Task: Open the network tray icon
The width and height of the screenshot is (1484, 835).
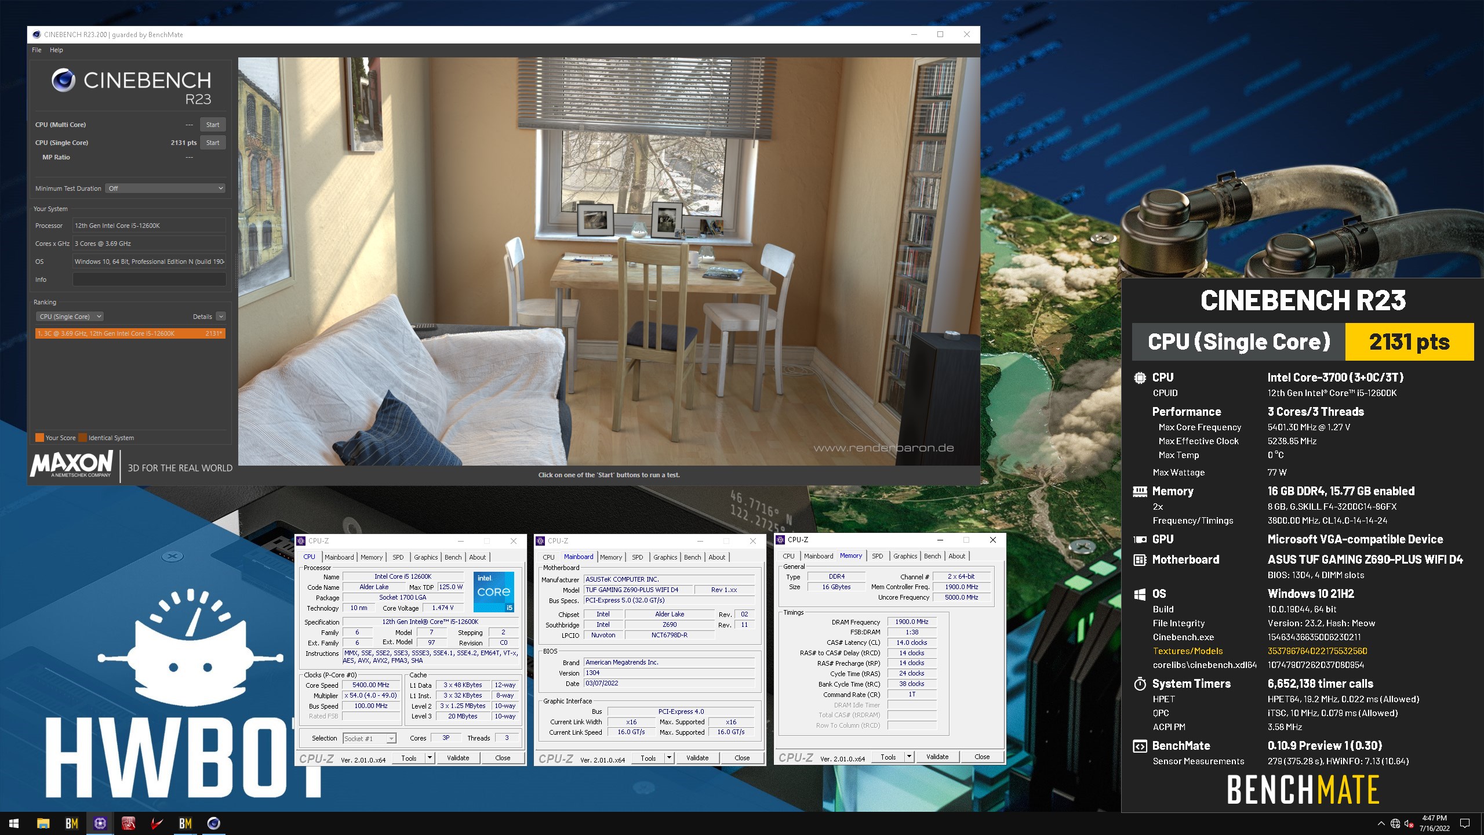Action: [x=1395, y=823]
